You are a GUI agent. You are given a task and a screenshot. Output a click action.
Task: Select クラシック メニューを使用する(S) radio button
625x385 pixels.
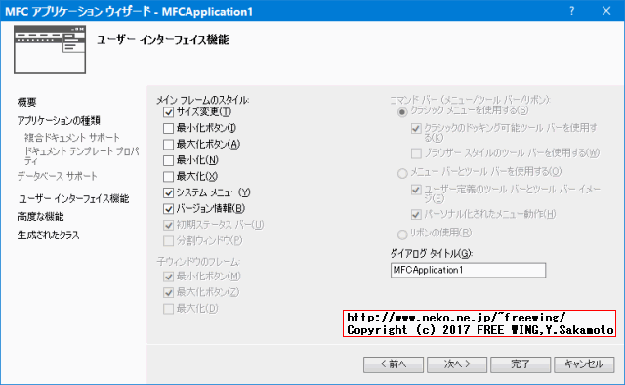[x=402, y=112]
